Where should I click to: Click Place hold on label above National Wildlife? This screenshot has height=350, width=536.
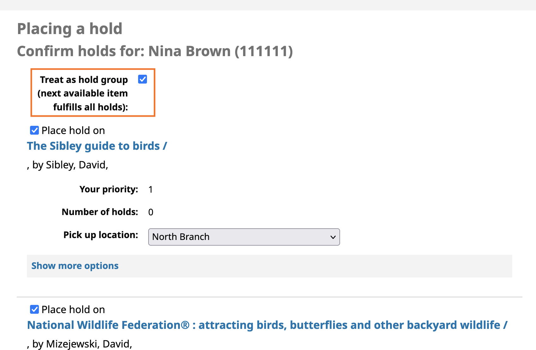[x=73, y=310]
